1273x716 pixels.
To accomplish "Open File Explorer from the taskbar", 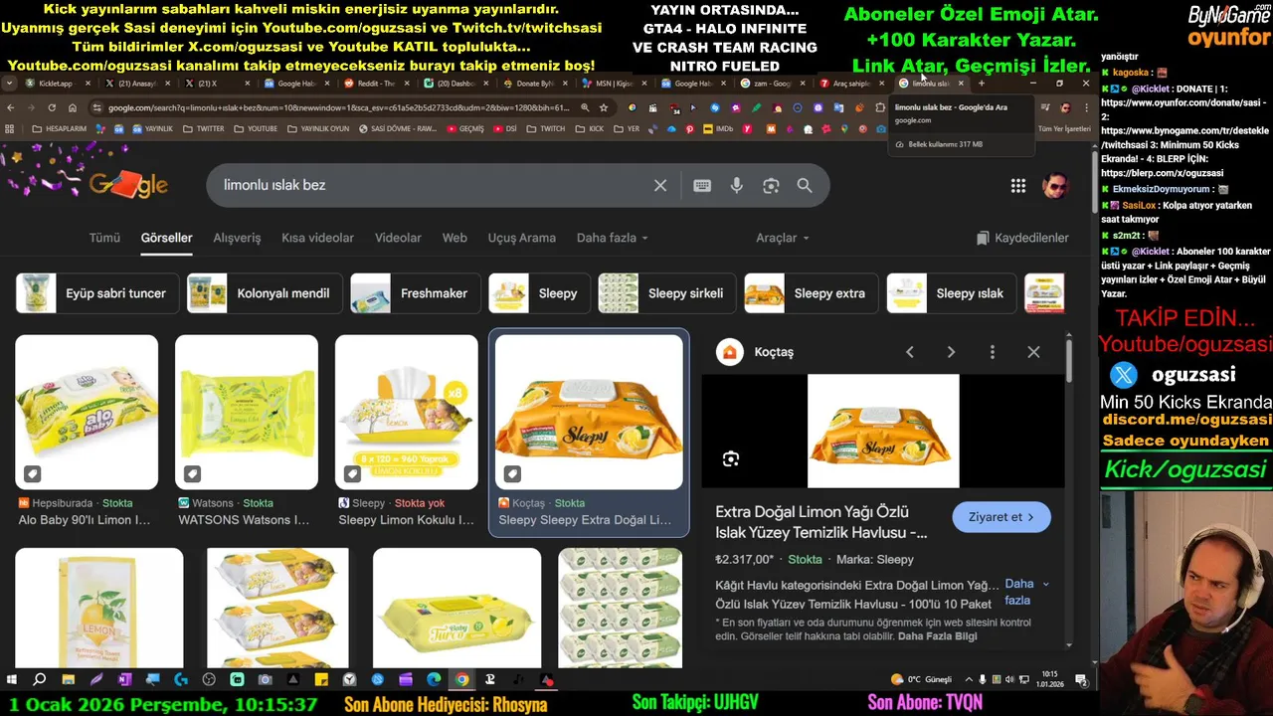I will pos(68,680).
